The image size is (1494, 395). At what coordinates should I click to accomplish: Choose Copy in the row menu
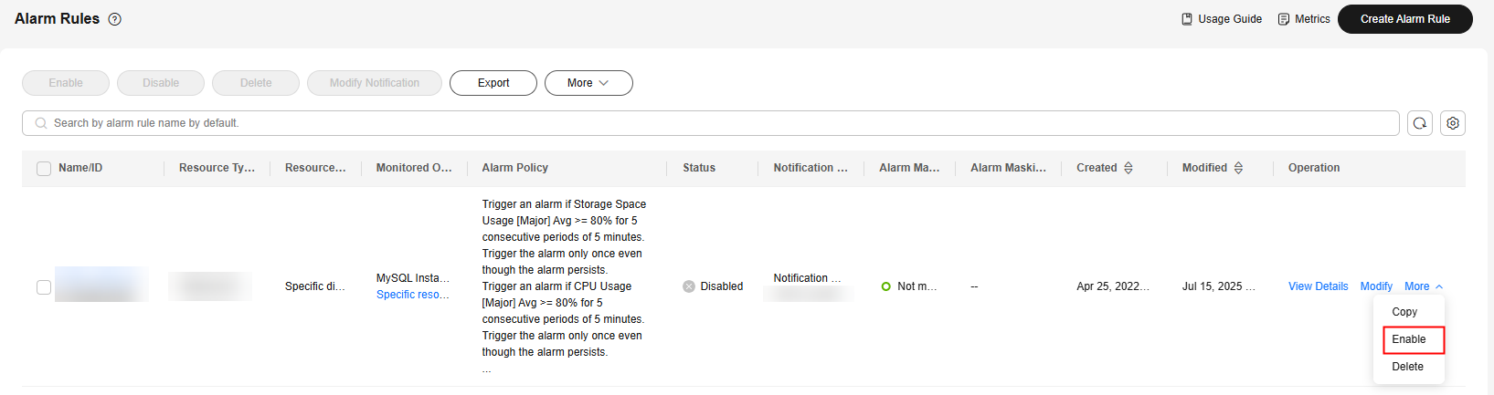pyautogui.click(x=1404, y=312)
